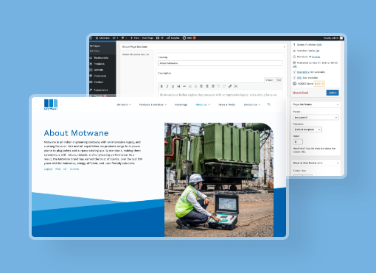Screen dimensions: 376x273
Task: Insert a link using the editor toolbar
Action: coord(230,86)
